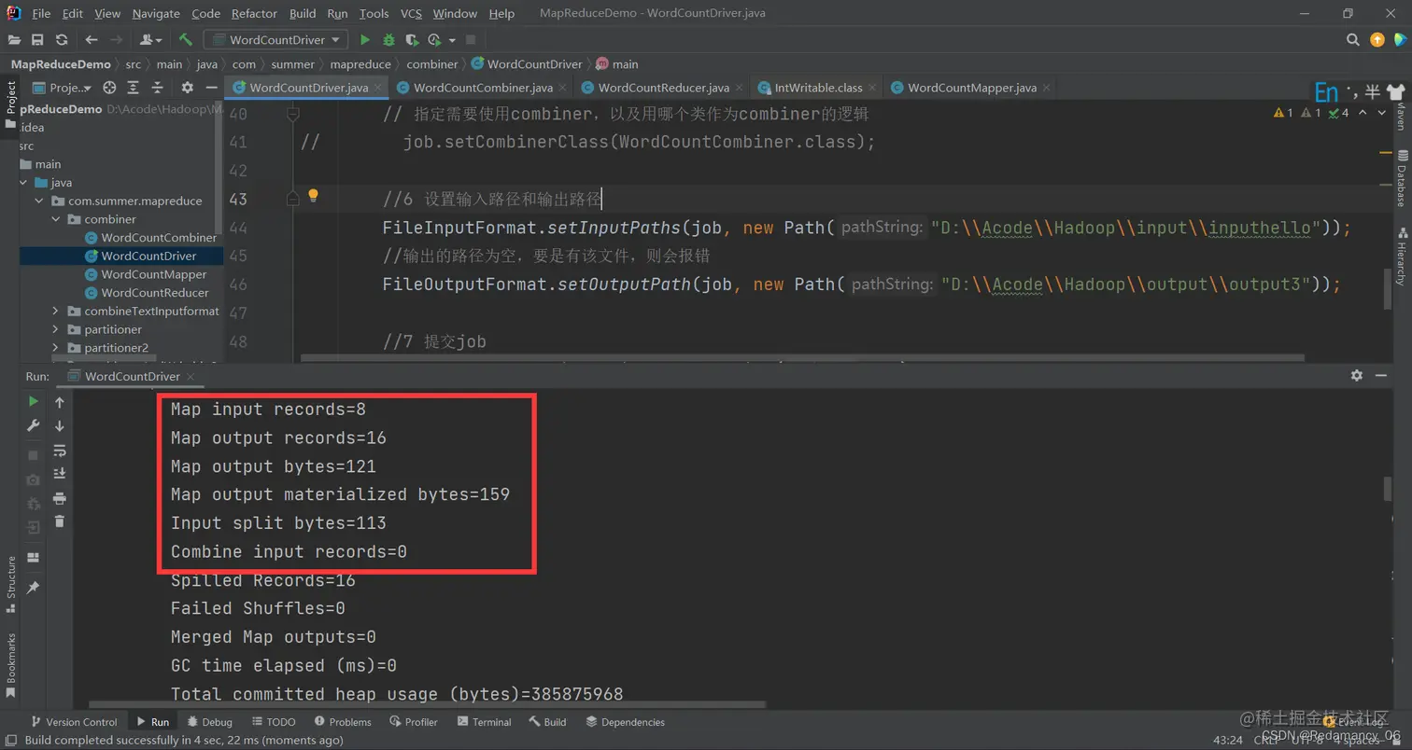Click the intention lightbulb on line 43
The width and height of the screenshot is (1412, 750).
[x=314, y=196]
